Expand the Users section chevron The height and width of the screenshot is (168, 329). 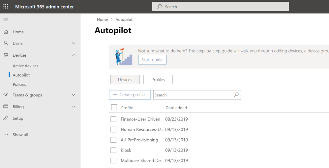(x=74, y=43)
